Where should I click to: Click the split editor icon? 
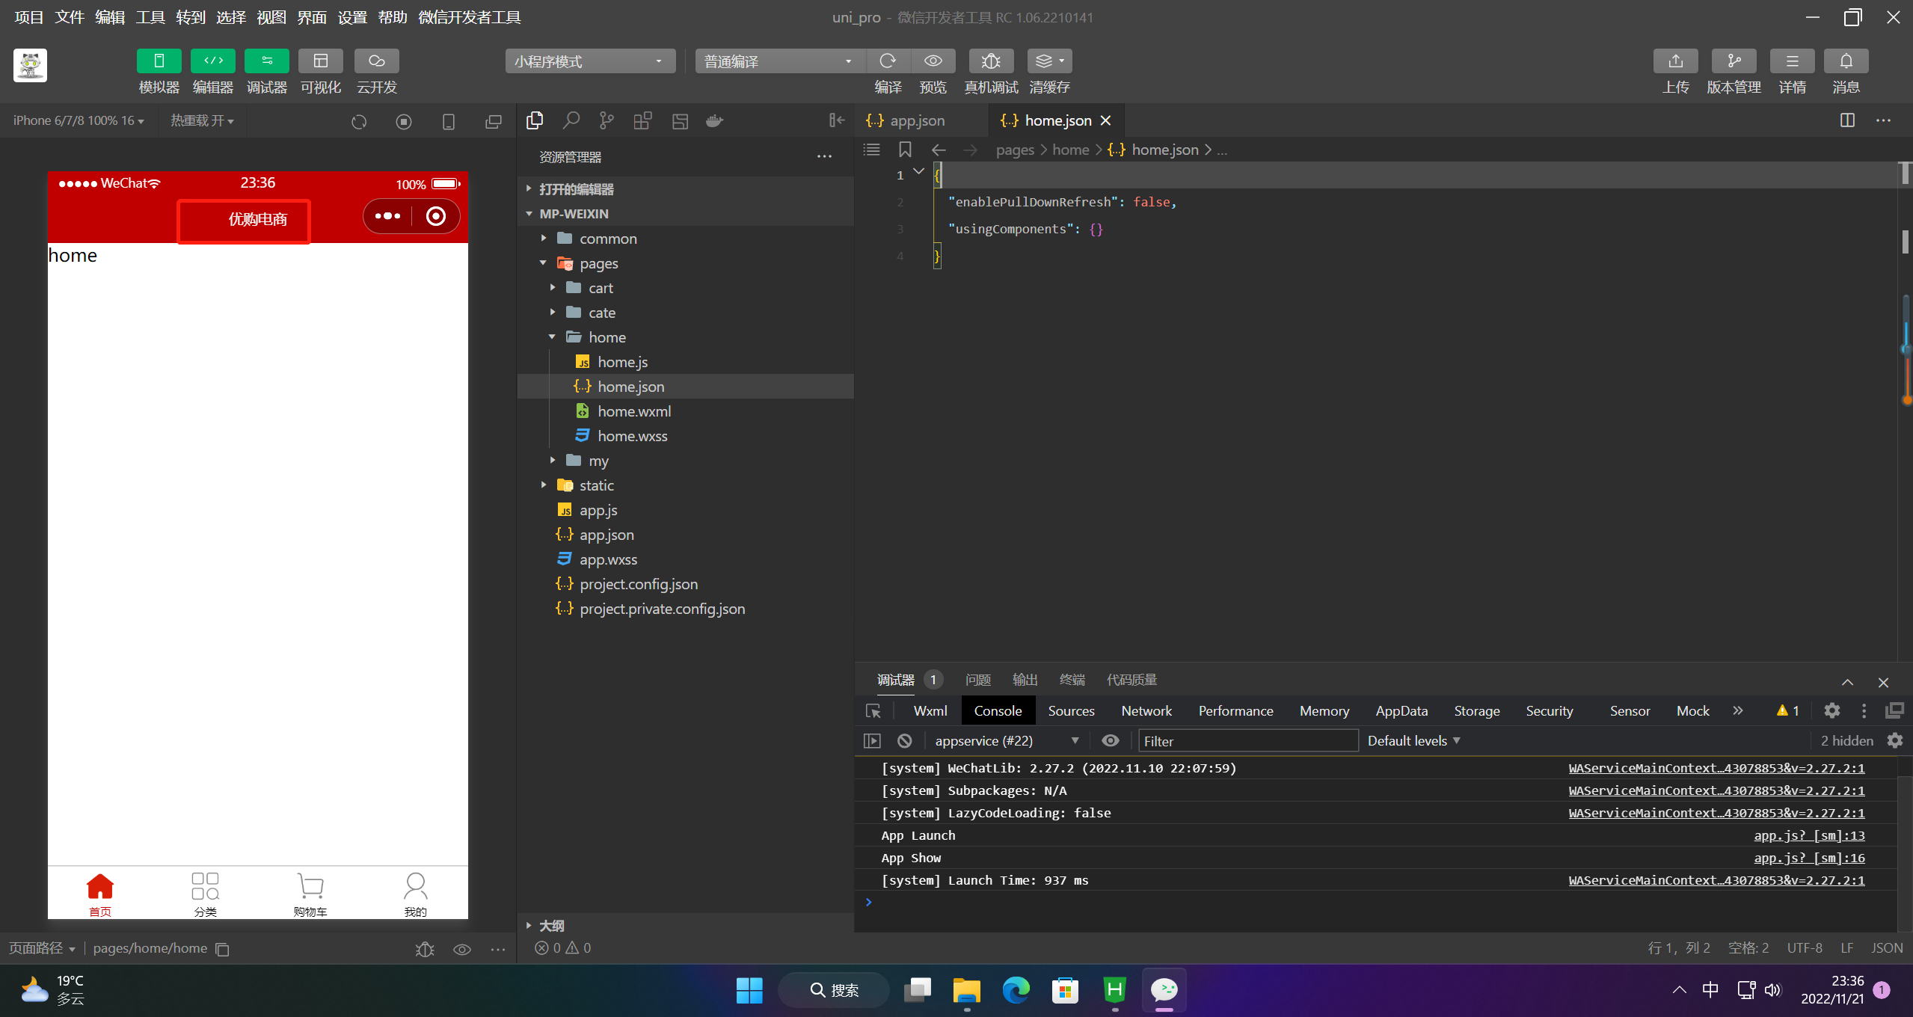click(1847, 120)
